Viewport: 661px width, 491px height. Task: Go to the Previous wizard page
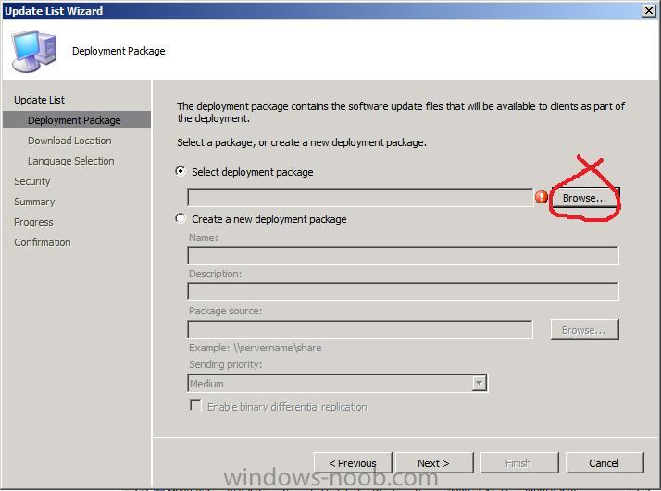pos(353,463)
